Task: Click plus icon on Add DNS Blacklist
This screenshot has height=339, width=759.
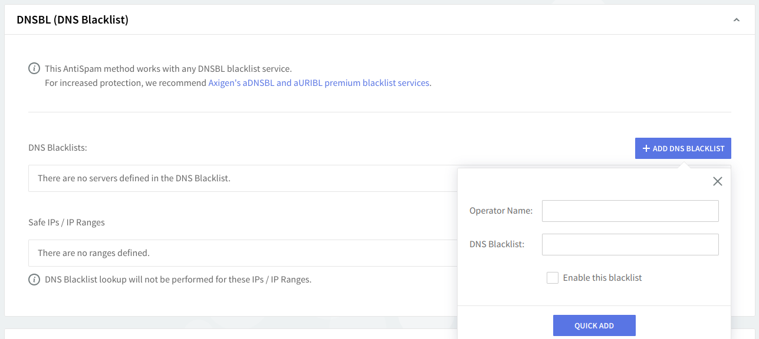Action: point(646,148)
